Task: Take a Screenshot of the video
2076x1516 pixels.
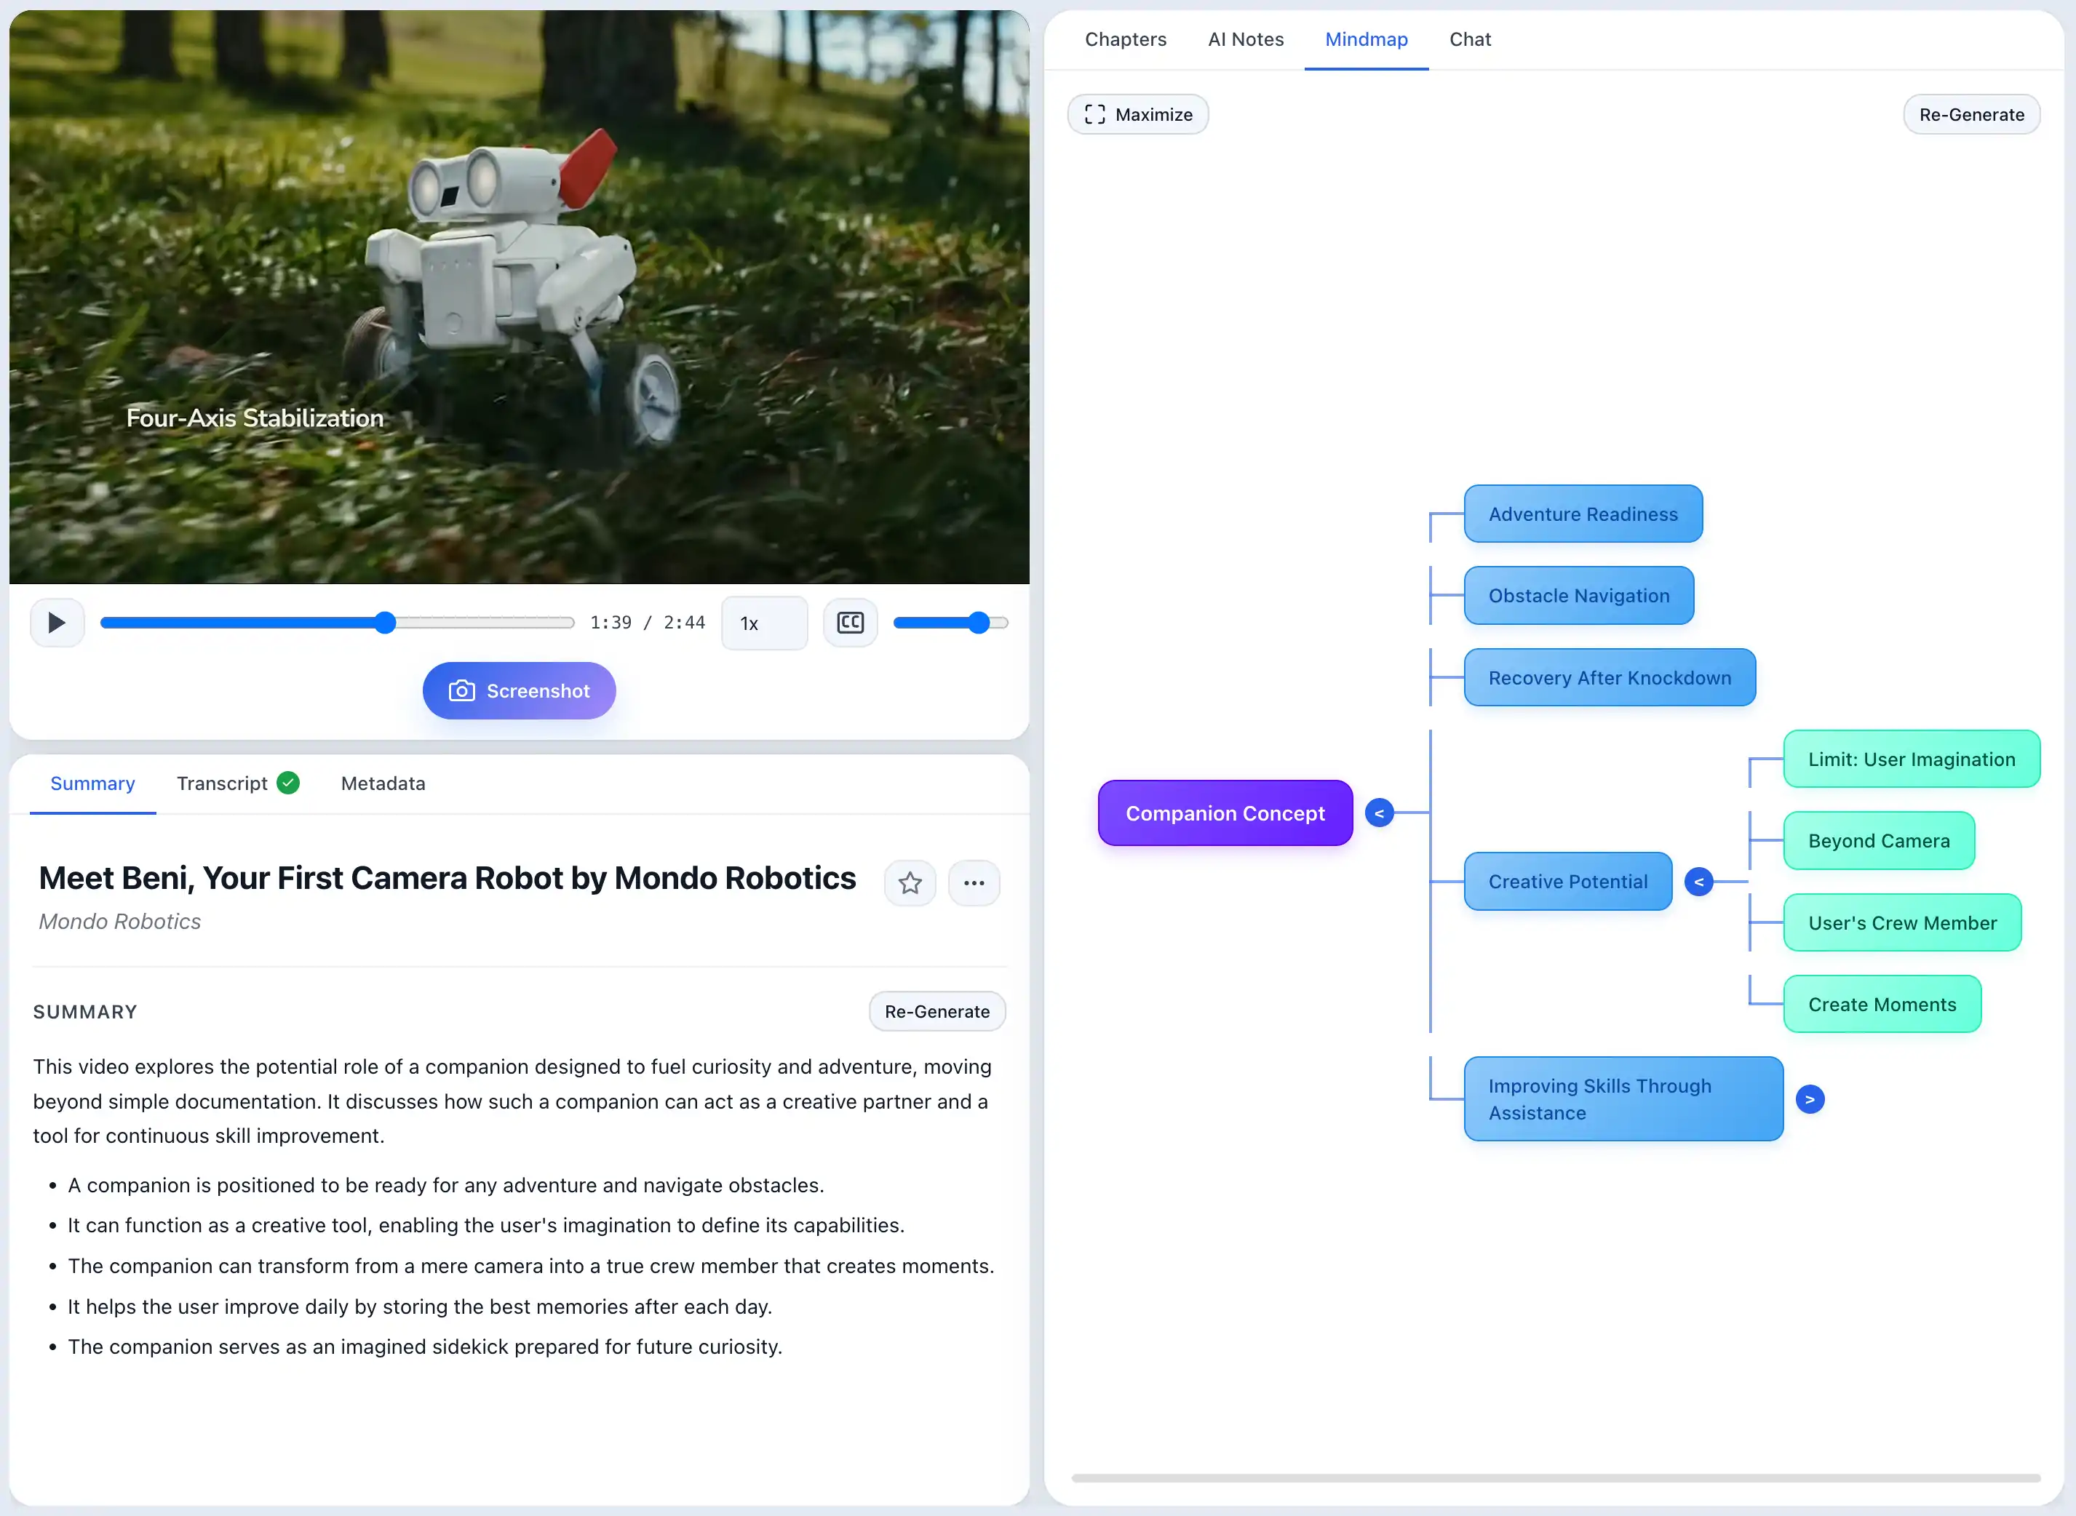Action: (520, 691)
